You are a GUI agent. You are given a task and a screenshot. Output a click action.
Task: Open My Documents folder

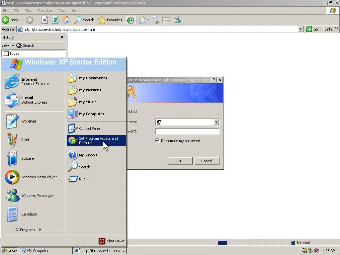pyautogui.click(x=96, y=78)
